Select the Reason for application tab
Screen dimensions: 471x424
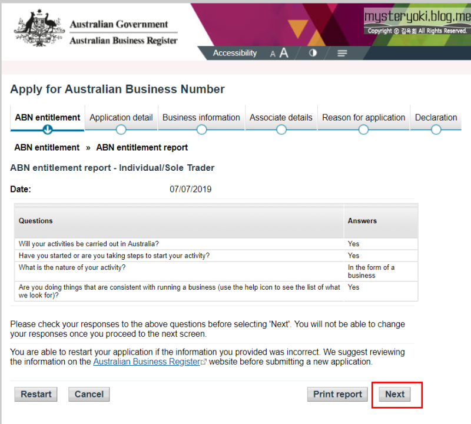coord(363,118)
